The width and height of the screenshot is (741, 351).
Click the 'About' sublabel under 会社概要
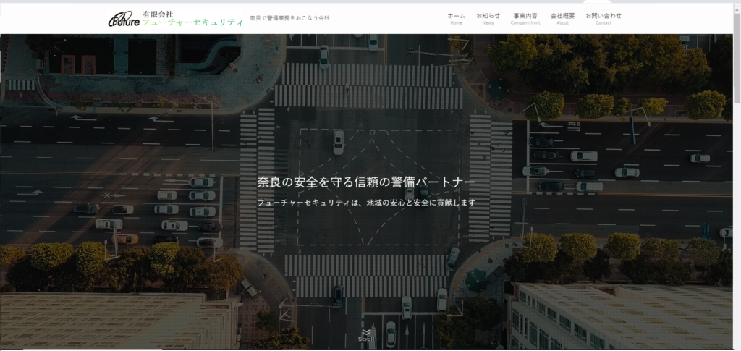(562, 23)
